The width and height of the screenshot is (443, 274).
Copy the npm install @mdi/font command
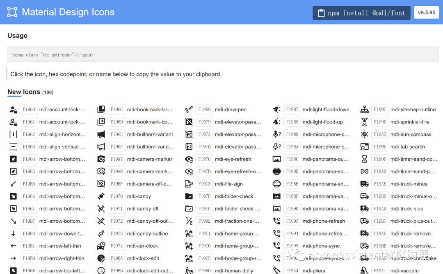pos(361,13)
